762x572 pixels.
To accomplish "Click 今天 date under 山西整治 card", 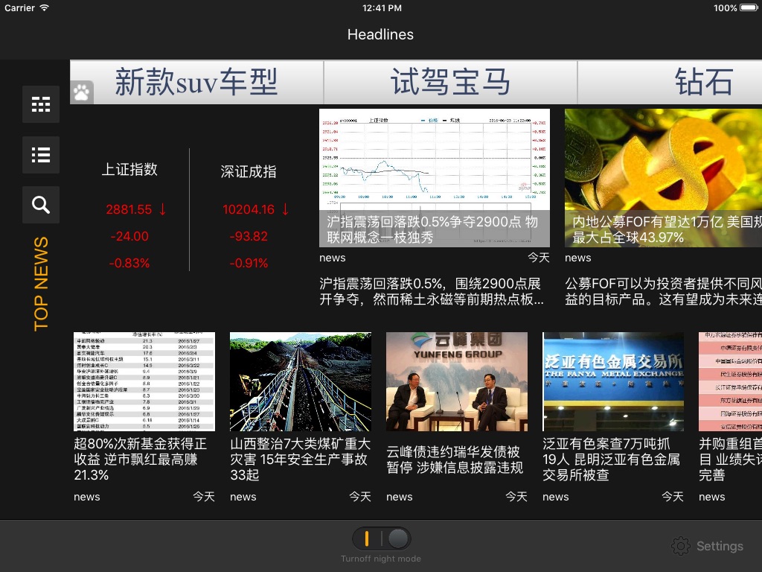I will point(360,496).
